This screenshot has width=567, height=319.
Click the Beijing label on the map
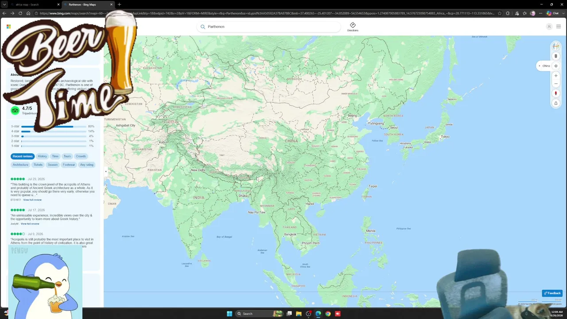point(352,116)
